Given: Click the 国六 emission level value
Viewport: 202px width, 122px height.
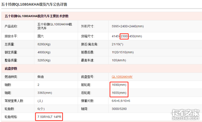Looking at the screenshot, I should point(40,36).
